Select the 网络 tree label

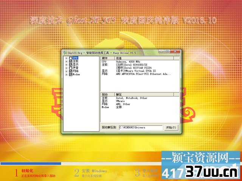(76, 71)
